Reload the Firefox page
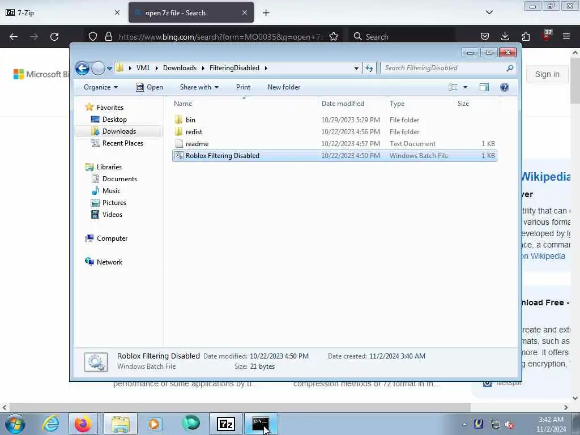Screen dimensions: 580x435 [x=54, y=37]
